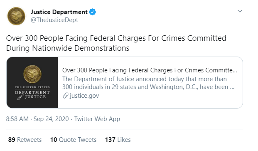Open the link card headline text
This screenshot has height=151, width=258.
pos(150,70)
